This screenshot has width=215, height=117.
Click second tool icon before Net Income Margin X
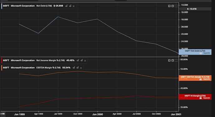tap(82, 60)
